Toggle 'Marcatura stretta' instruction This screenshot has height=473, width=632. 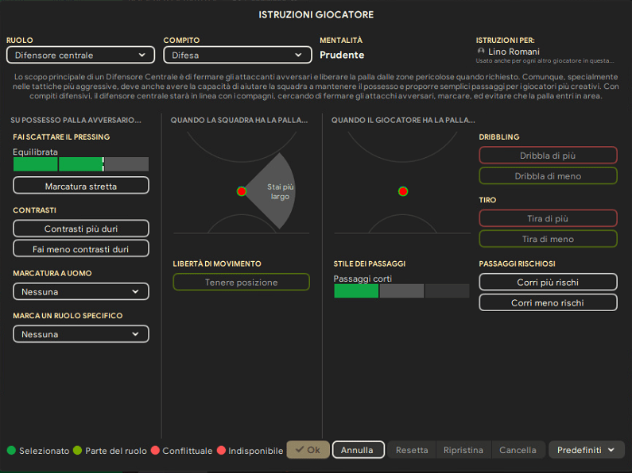81,186
